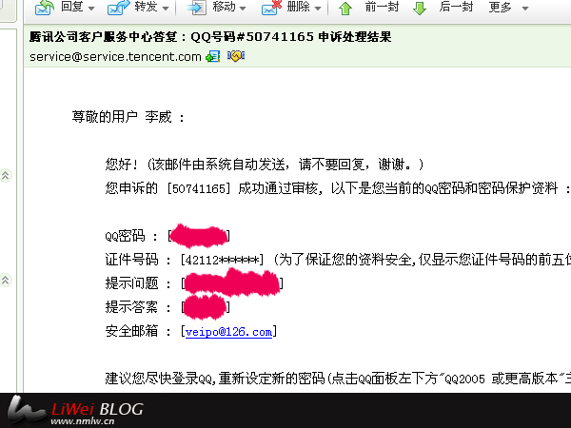This screenshot has height=428, width=571.
Task: Click the green down arrow icon
Action: pos(420,8)
